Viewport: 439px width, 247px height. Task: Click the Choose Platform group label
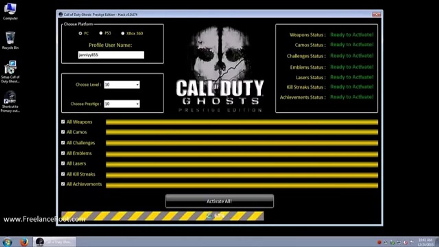(78, 24)
